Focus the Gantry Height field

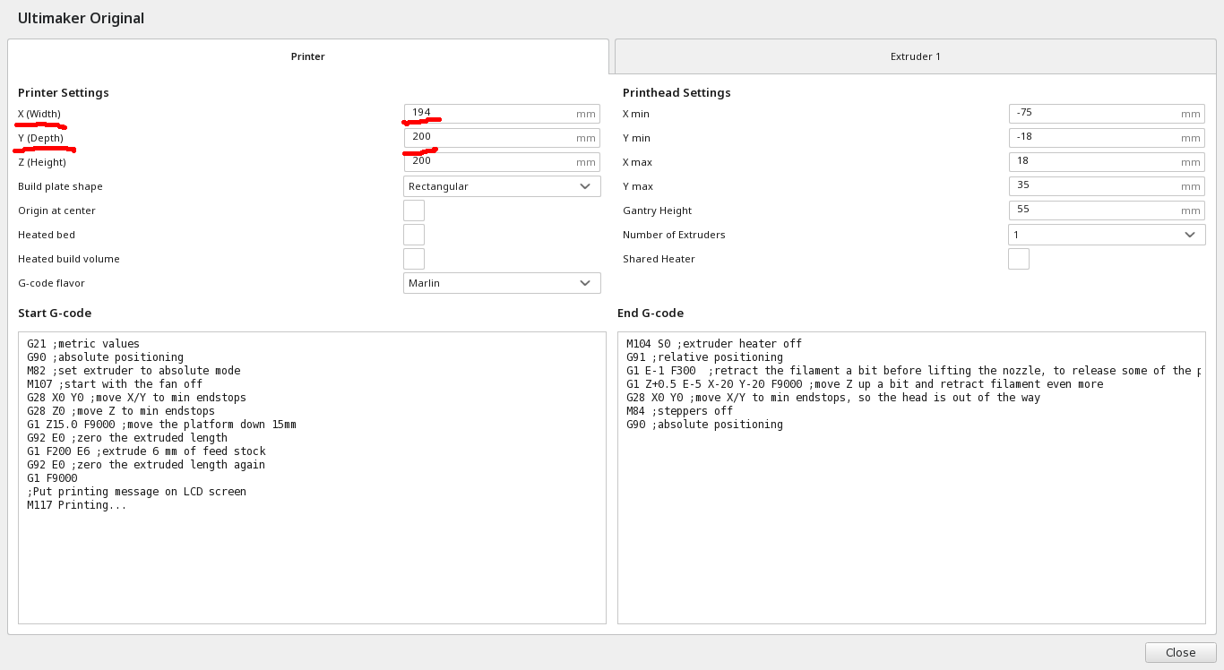pos(1095,210)
